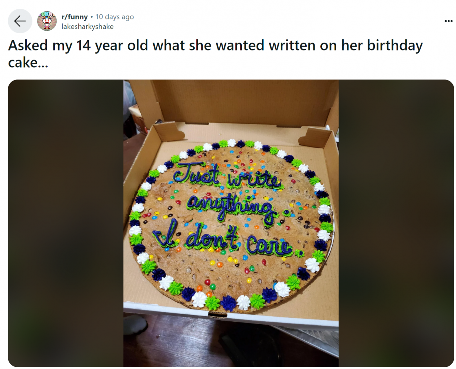The width and height of the screenshot is (456, 369).
Task: Visit the r/funny subreddit link
Action: tap(74, 17)
